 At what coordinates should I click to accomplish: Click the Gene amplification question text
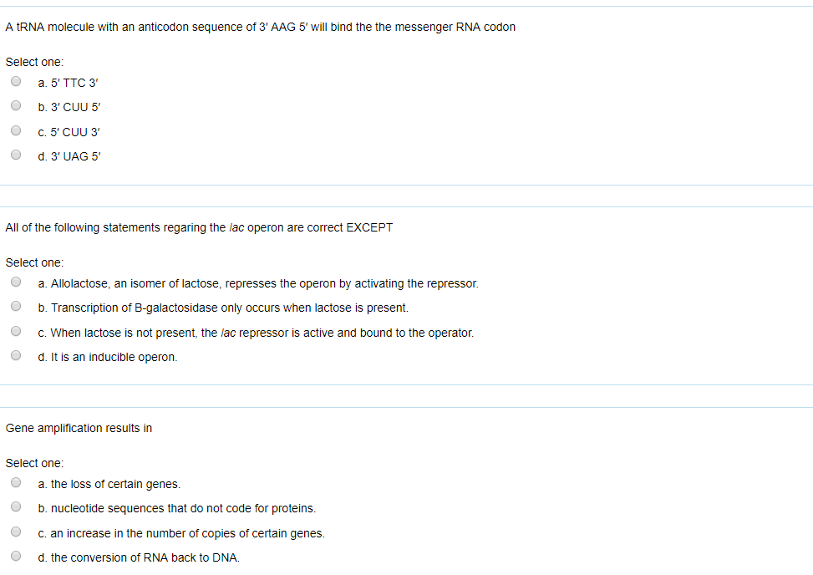(x=78, y=427)
